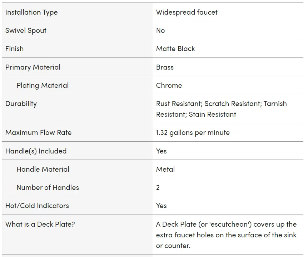
Task: Click the Deck Plate escutcheon description text
Action: [x=226, y=235]
